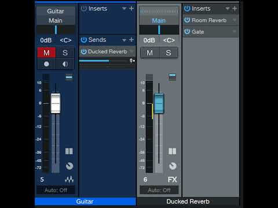Click Ducked Reverb level meter

pyautogui.click(x=149, y=124)
